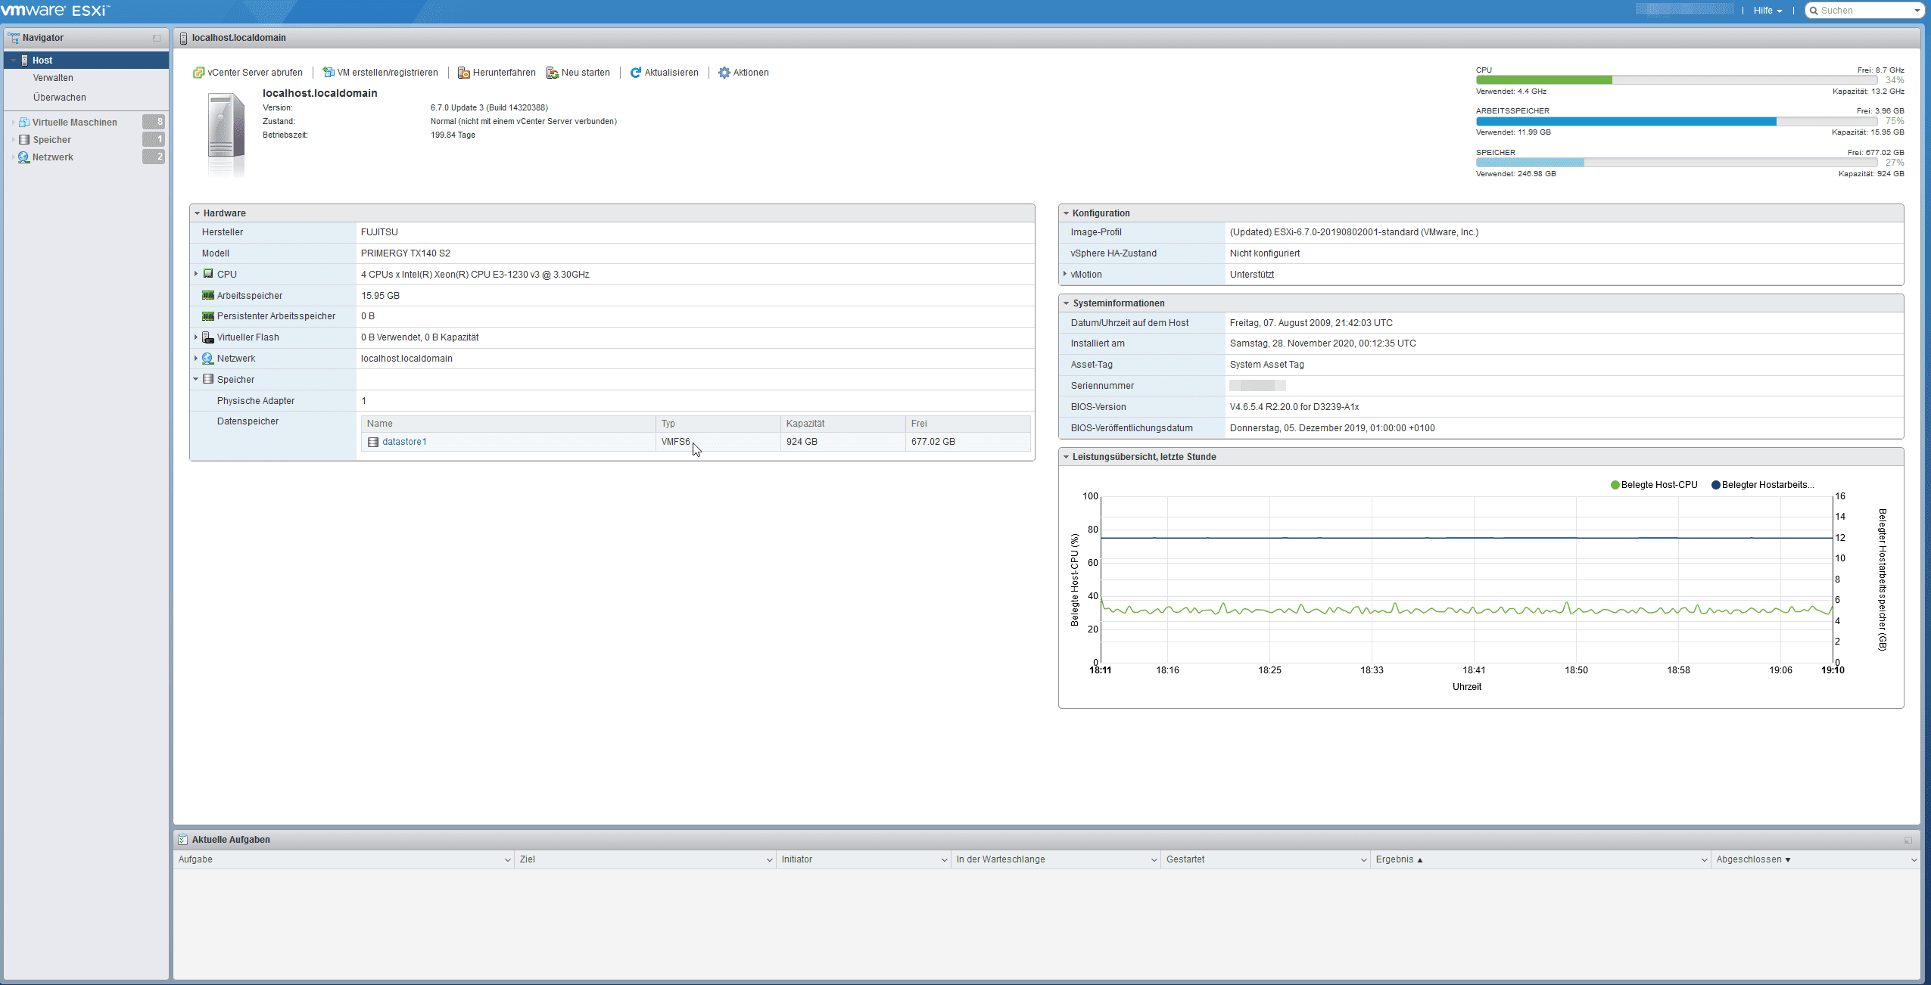Screen dimensions: 1931x985
Task: Collapse the Leistungsübersicht section
Action: coord(1066,457)
